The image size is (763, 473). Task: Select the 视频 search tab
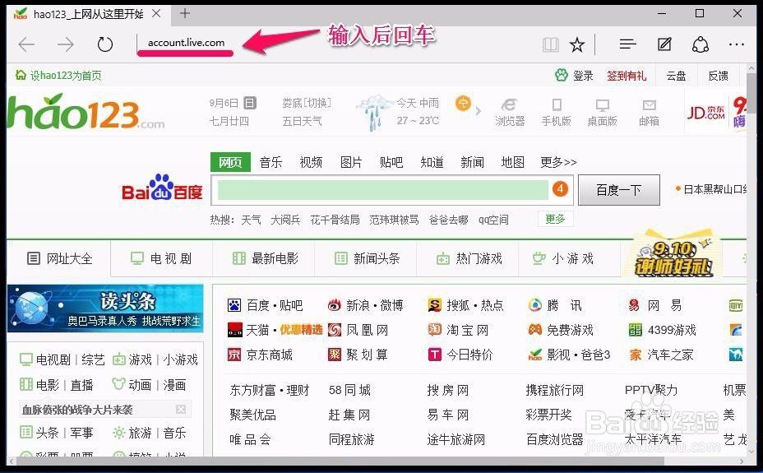click(311, 162)
